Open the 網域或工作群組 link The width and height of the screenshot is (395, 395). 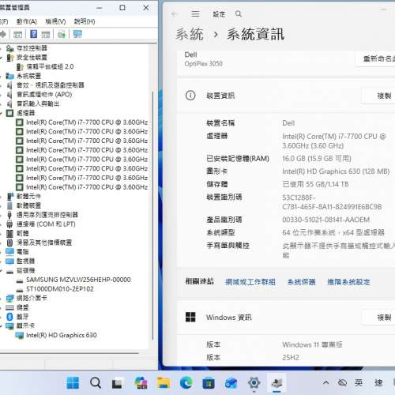[x=250, y=282]
